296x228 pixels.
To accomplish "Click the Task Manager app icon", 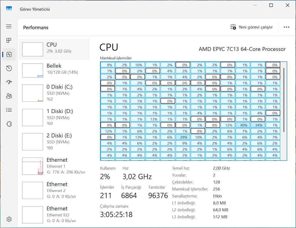I will pyautogui.click(x=9, y=8).
